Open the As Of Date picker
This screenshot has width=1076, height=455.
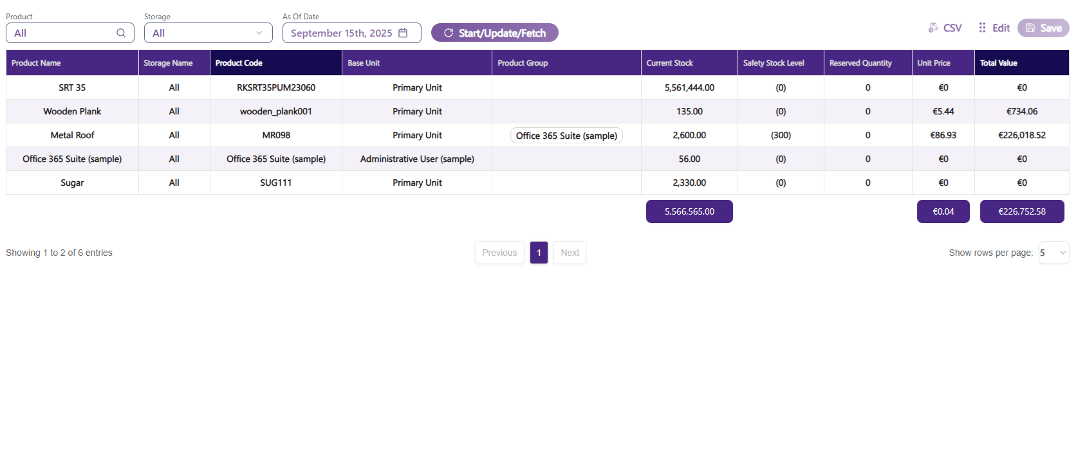click(x=341, y=33)
